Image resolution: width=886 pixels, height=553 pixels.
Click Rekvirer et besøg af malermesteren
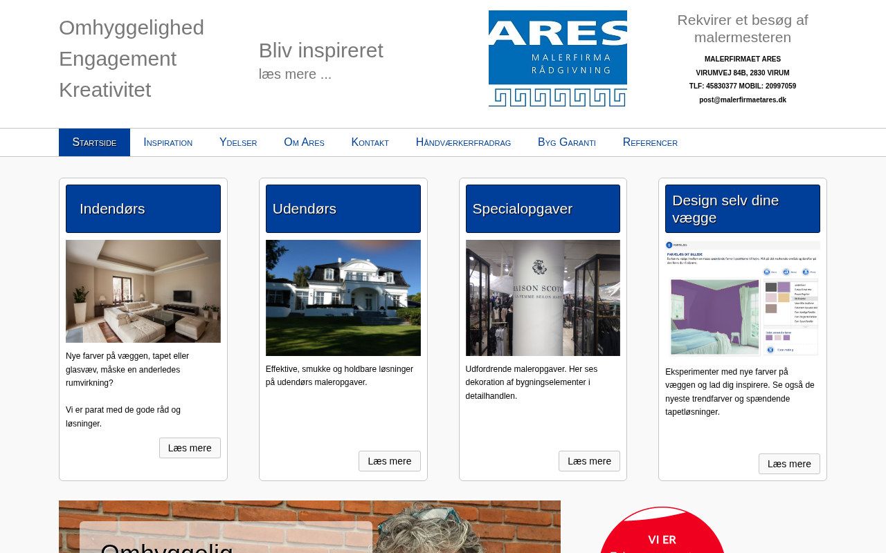pyautogui.click(x=743, y=29)
